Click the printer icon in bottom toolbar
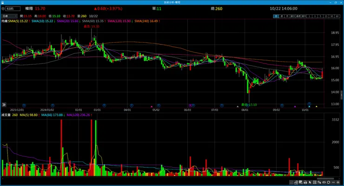The width and height of the screenshot is (344, 186). point(305,182)
